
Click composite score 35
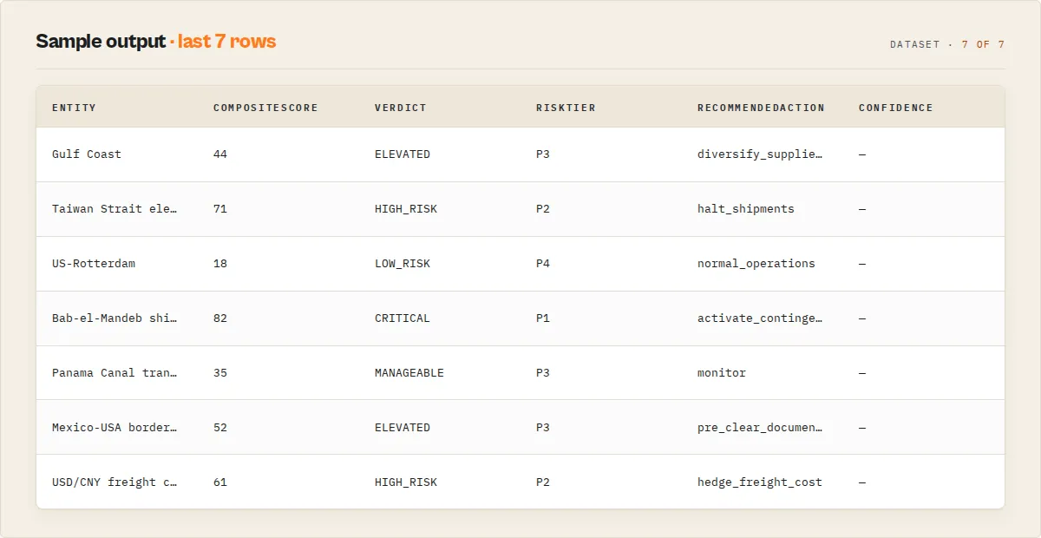pyautogui.click(x=220, y=373)
